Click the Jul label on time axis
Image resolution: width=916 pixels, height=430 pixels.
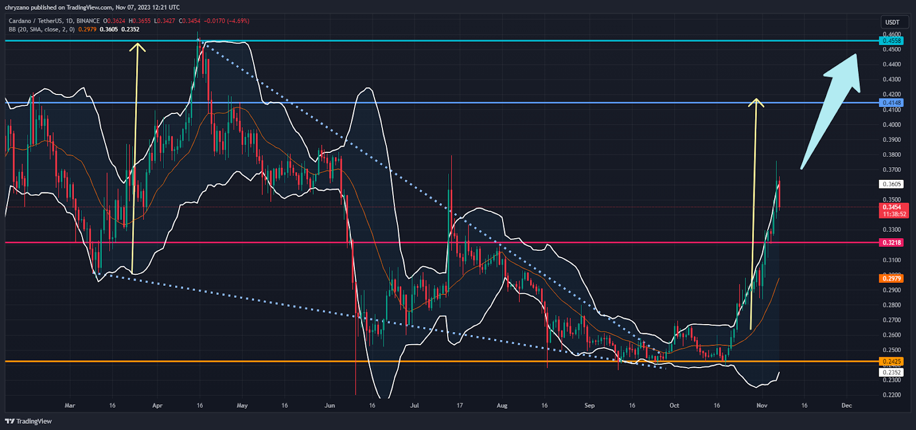tap(414, 405)
